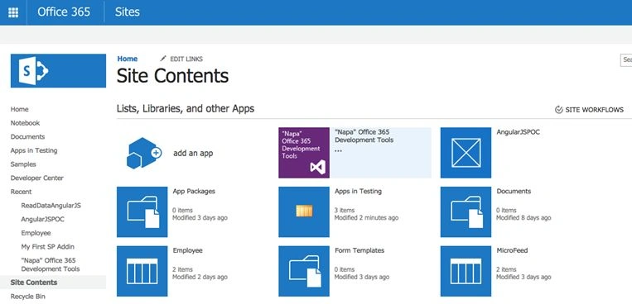Open Recycle Bin in left navigation

28,297
